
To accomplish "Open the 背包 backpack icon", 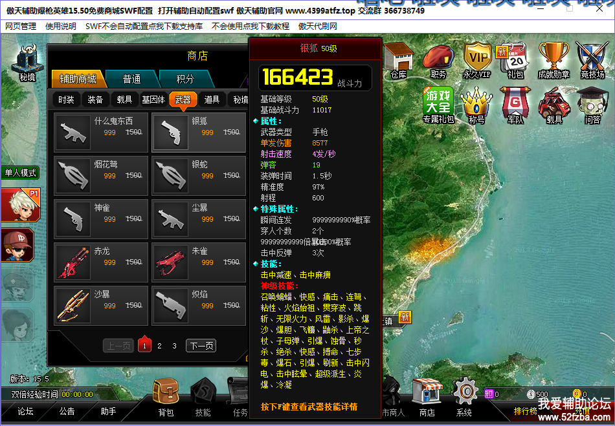I will tap(166, 398).
